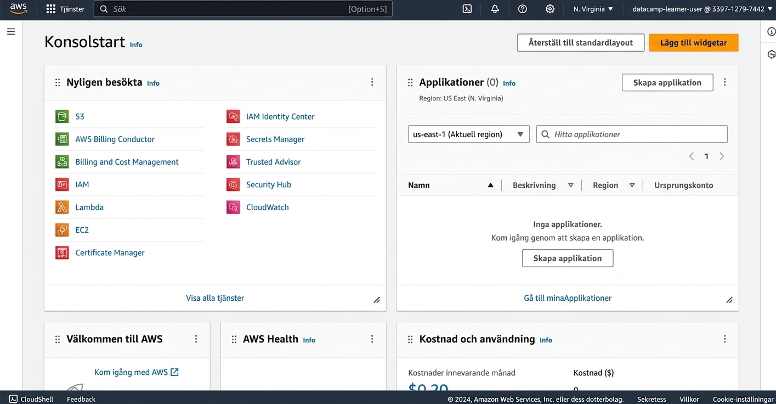This screenshot has height=404, width=776.
Task: Open the Tjänster services grid menu
Action: (65, 9)
